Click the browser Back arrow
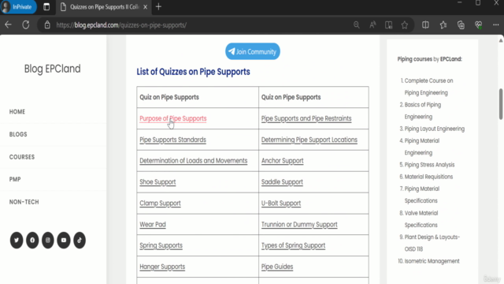504x284 pixels. (8, 24)
